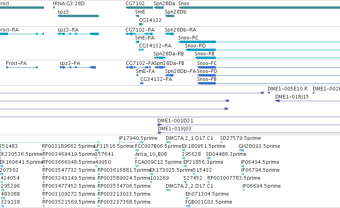Click the Proct-PA protein feature

click(22, 67)
